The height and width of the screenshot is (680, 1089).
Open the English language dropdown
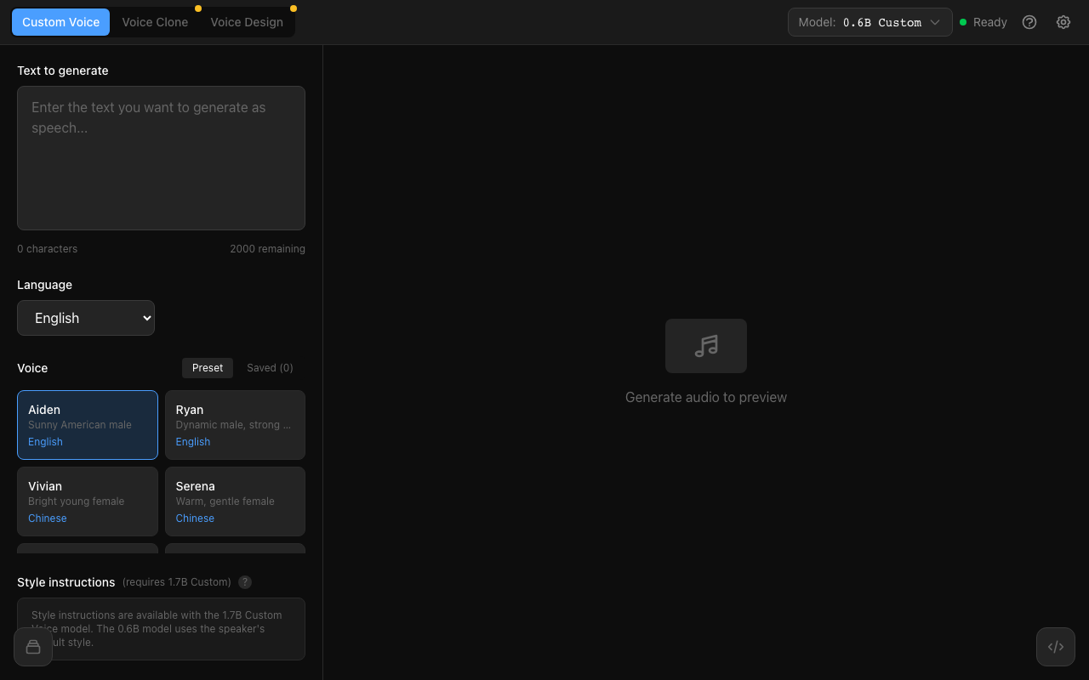coord(86,318)
